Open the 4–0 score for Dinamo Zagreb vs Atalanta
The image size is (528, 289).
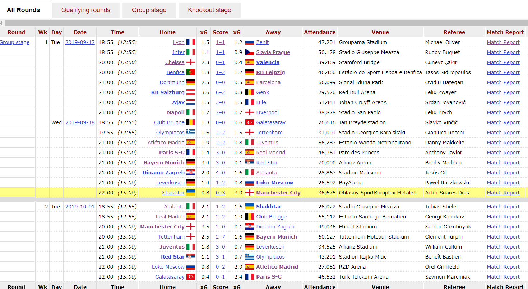tap(220, 173)
